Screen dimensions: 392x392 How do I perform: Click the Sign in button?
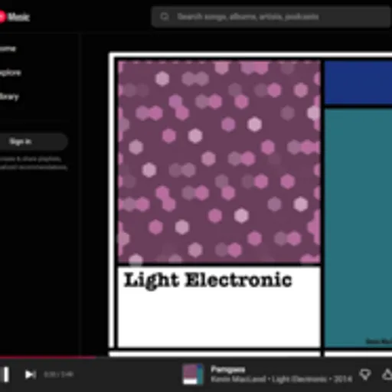33,142
